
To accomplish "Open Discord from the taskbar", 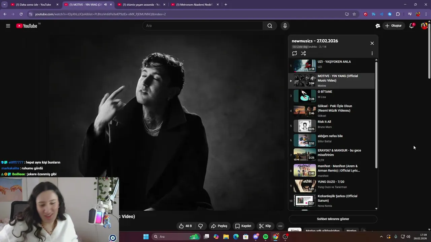I will point(256,237).
